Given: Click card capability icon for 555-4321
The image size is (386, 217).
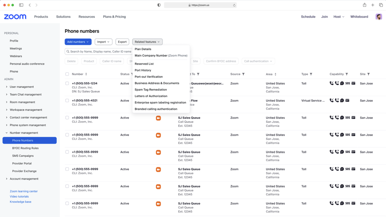Looking at the screenshot, I should coord(347,100).
